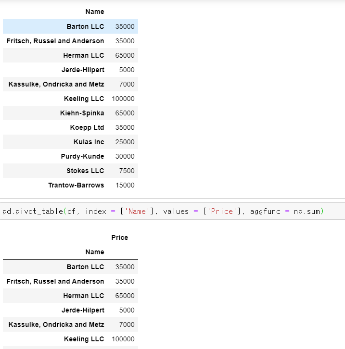Image resolution: width=345 pixels, height=349 pixels.
Task: Select Jerde-Hilpert label in the first table
Action: (83, 70)
